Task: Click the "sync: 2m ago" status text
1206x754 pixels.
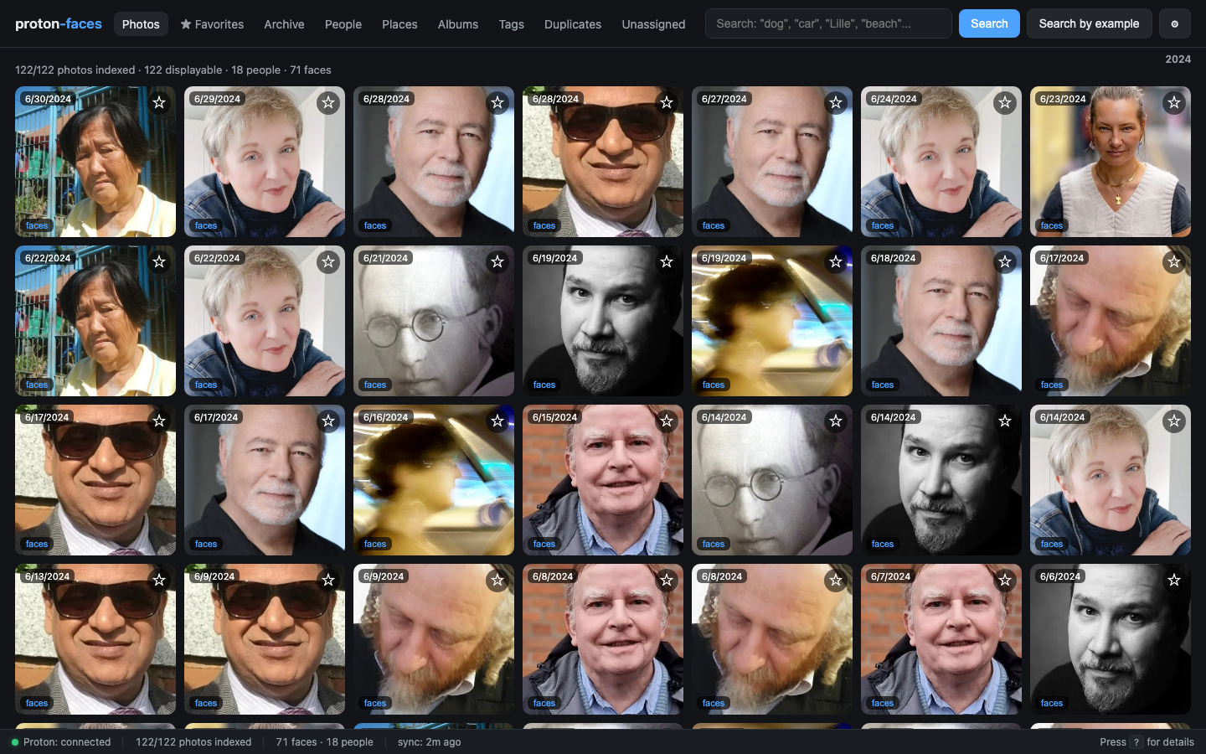Action: click(x=429, y=742)
